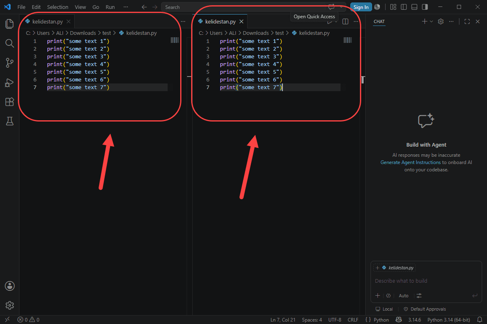Focus the Describe what to build field
Image resolution: width=487 pixels, height=324 pixels.
point(426,281)
